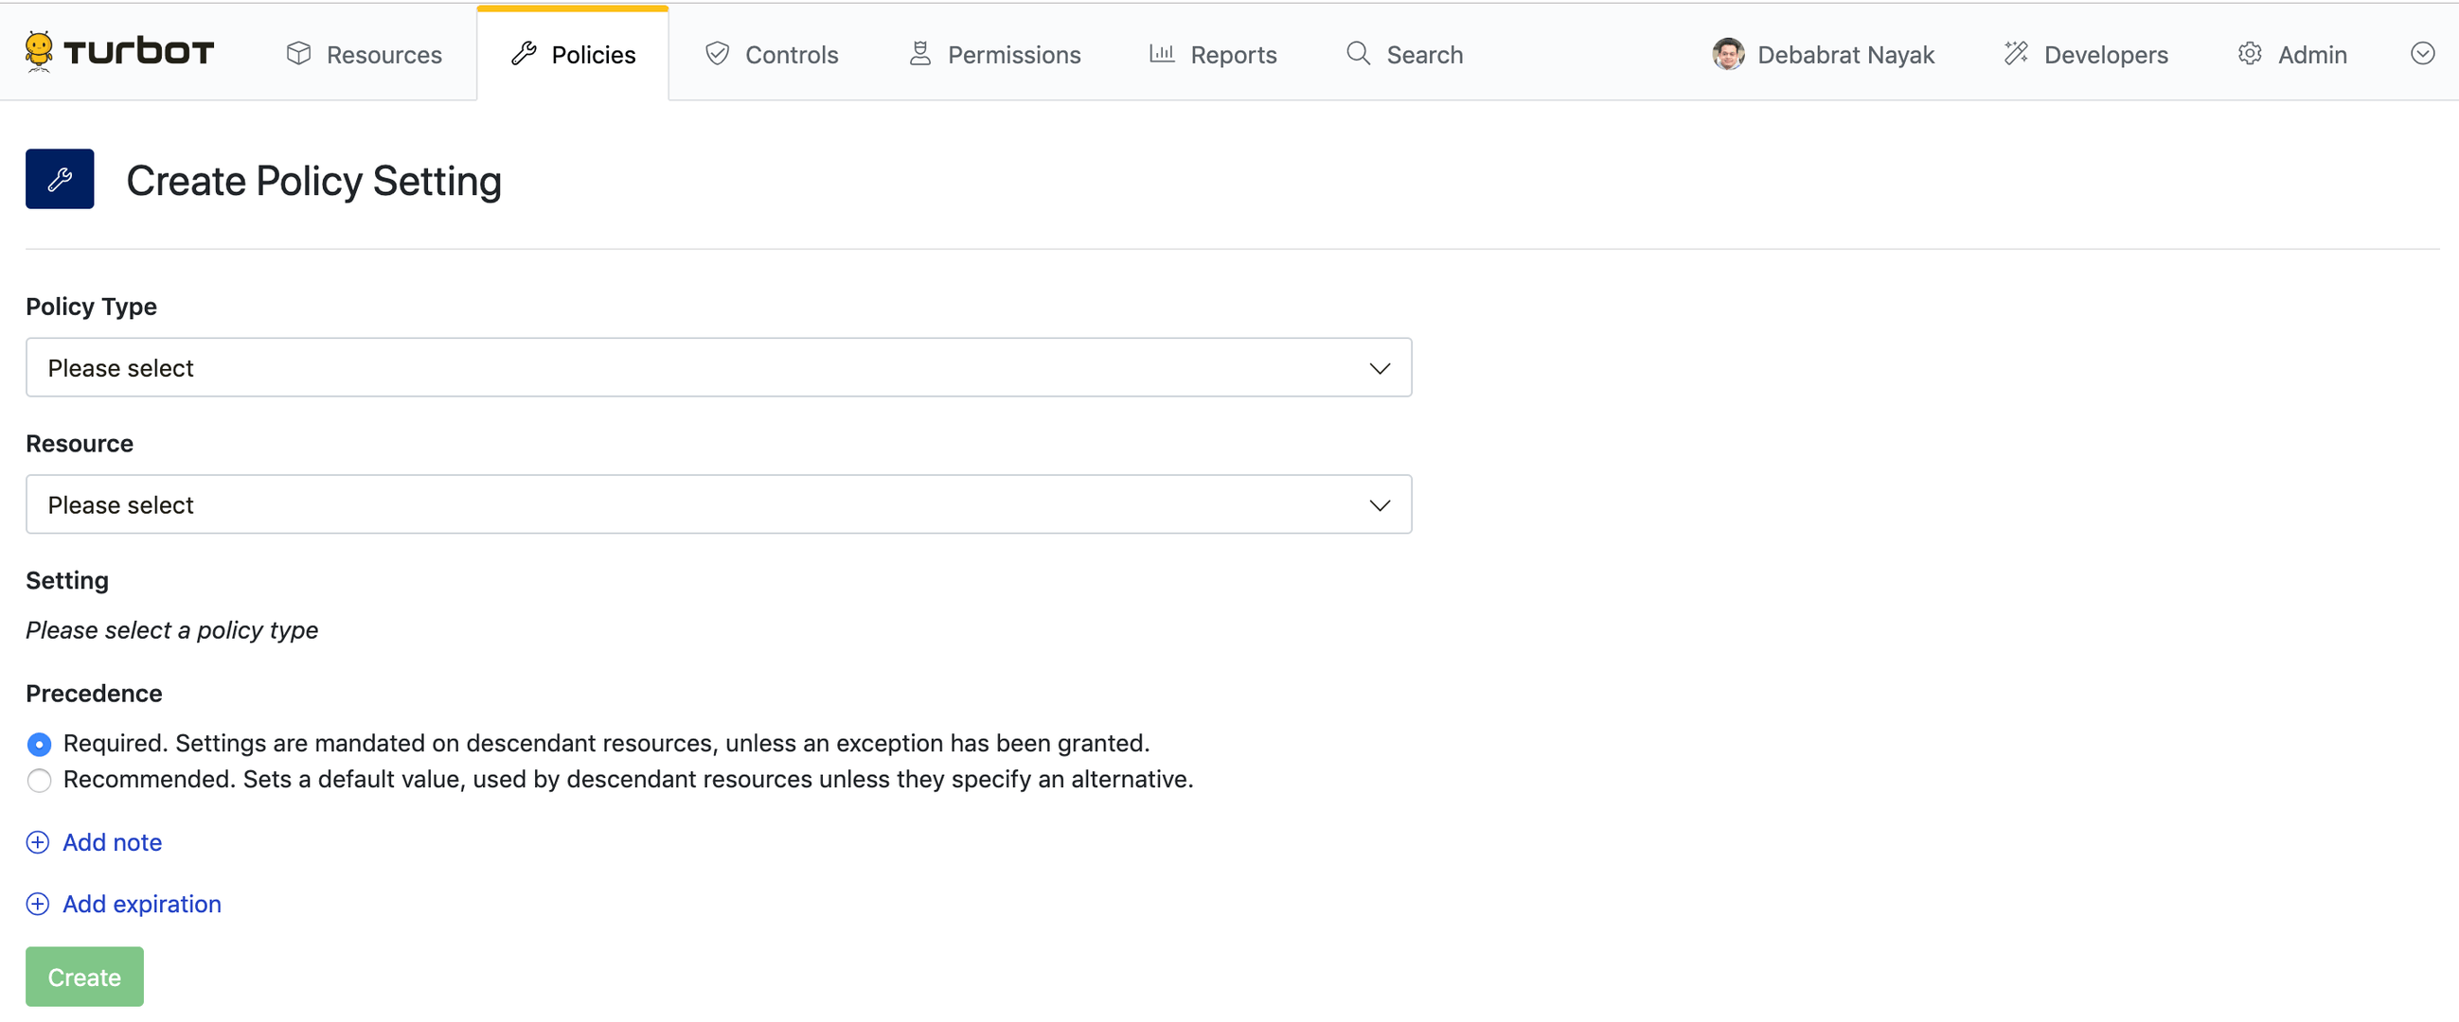The width and height of the screenshot is (2459, 1022).
Task: Select the Required precedence option
Action: pyautogui.click(x=39, y=744)
